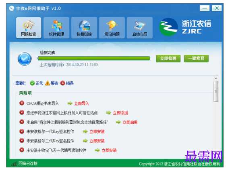The image size is (230, 169).
Task: Click the blue checkmark detection status icon
Action: click(25, 59)
